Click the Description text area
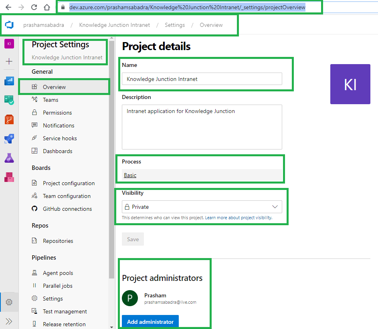378x329 pixels. point(202,127)
